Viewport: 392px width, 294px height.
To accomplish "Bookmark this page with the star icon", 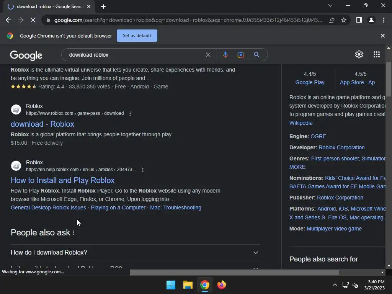I will tap(344, 20).
